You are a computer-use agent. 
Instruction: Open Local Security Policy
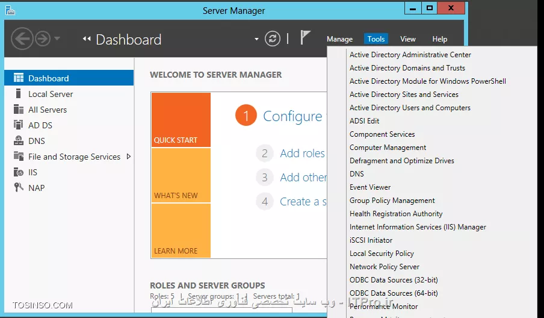tap(382, 253)
